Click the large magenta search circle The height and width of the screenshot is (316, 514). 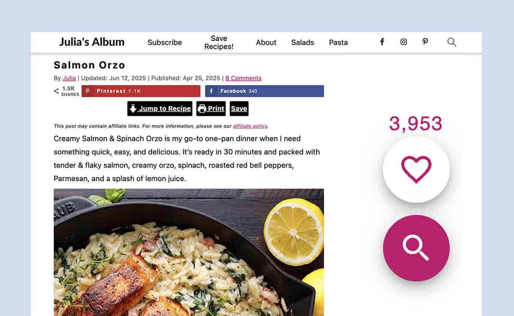[416, 248]
